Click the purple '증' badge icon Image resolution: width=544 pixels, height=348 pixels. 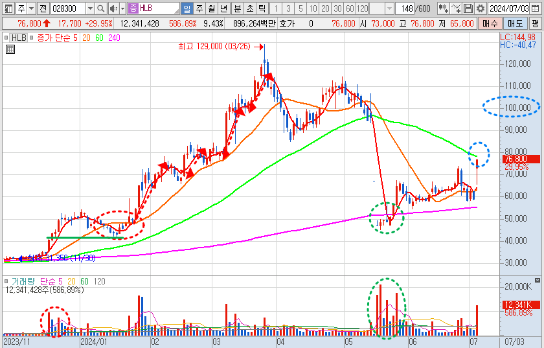133,8
